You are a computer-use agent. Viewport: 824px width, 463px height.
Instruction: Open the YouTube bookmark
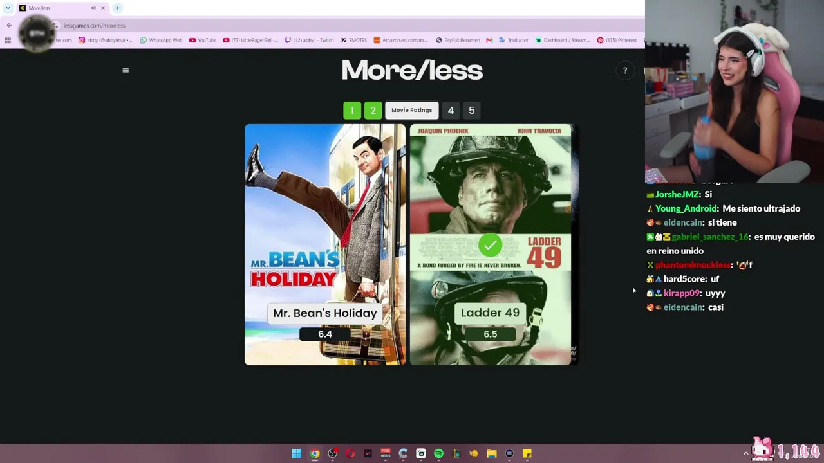(x=203, y=40)
